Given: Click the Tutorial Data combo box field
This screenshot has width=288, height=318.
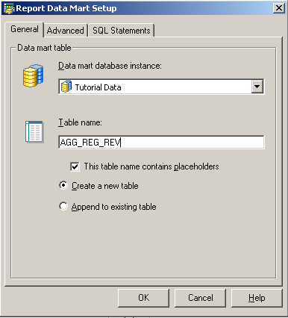Looking at the screenshot, I should point(161,87).
